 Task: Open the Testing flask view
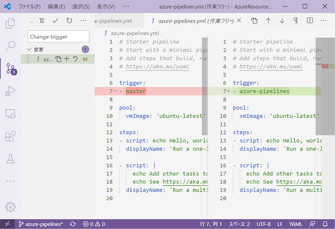pyautogui.click(x=10, y=159)
